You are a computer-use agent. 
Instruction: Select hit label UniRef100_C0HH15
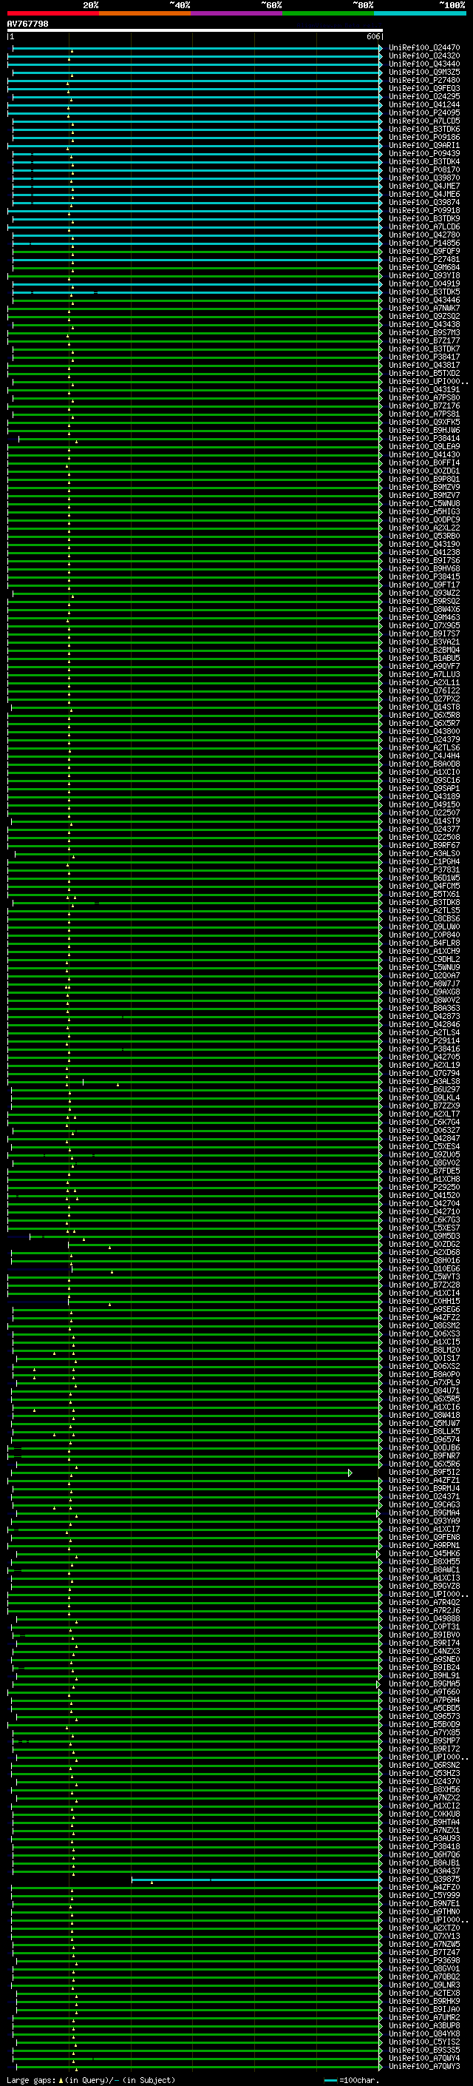pyautogui.click(x=424, y=1302)
